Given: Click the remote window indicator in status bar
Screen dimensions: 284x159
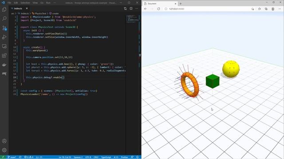Looking at the screenshot, I should click(x=3, y=157).
